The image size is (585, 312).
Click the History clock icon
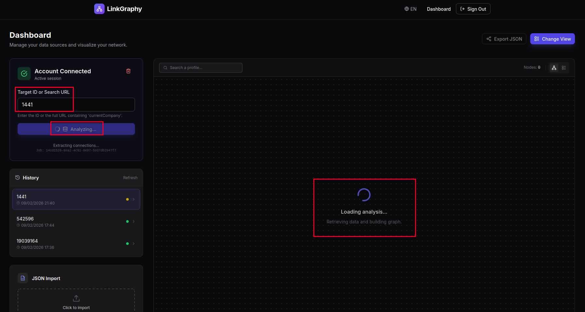[x=18, y=177]
